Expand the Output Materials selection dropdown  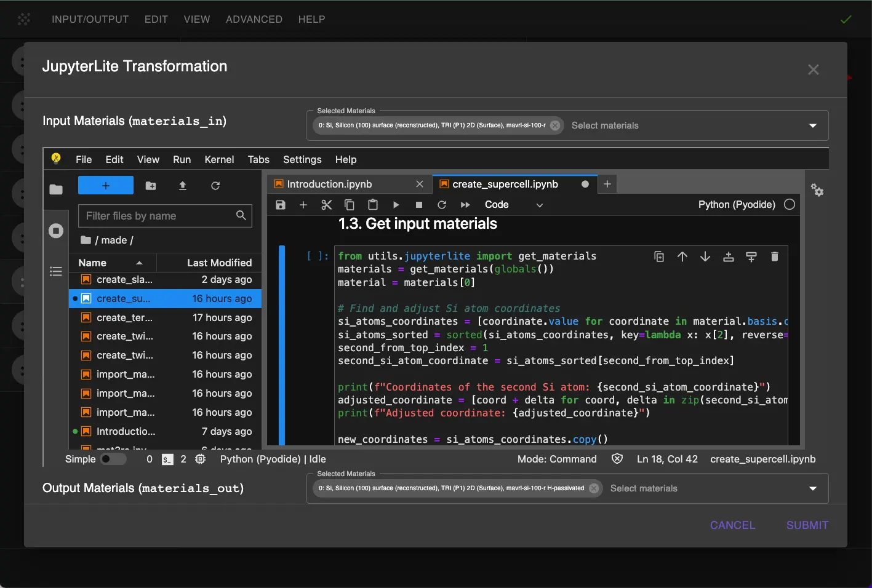[x=812, y=488]
